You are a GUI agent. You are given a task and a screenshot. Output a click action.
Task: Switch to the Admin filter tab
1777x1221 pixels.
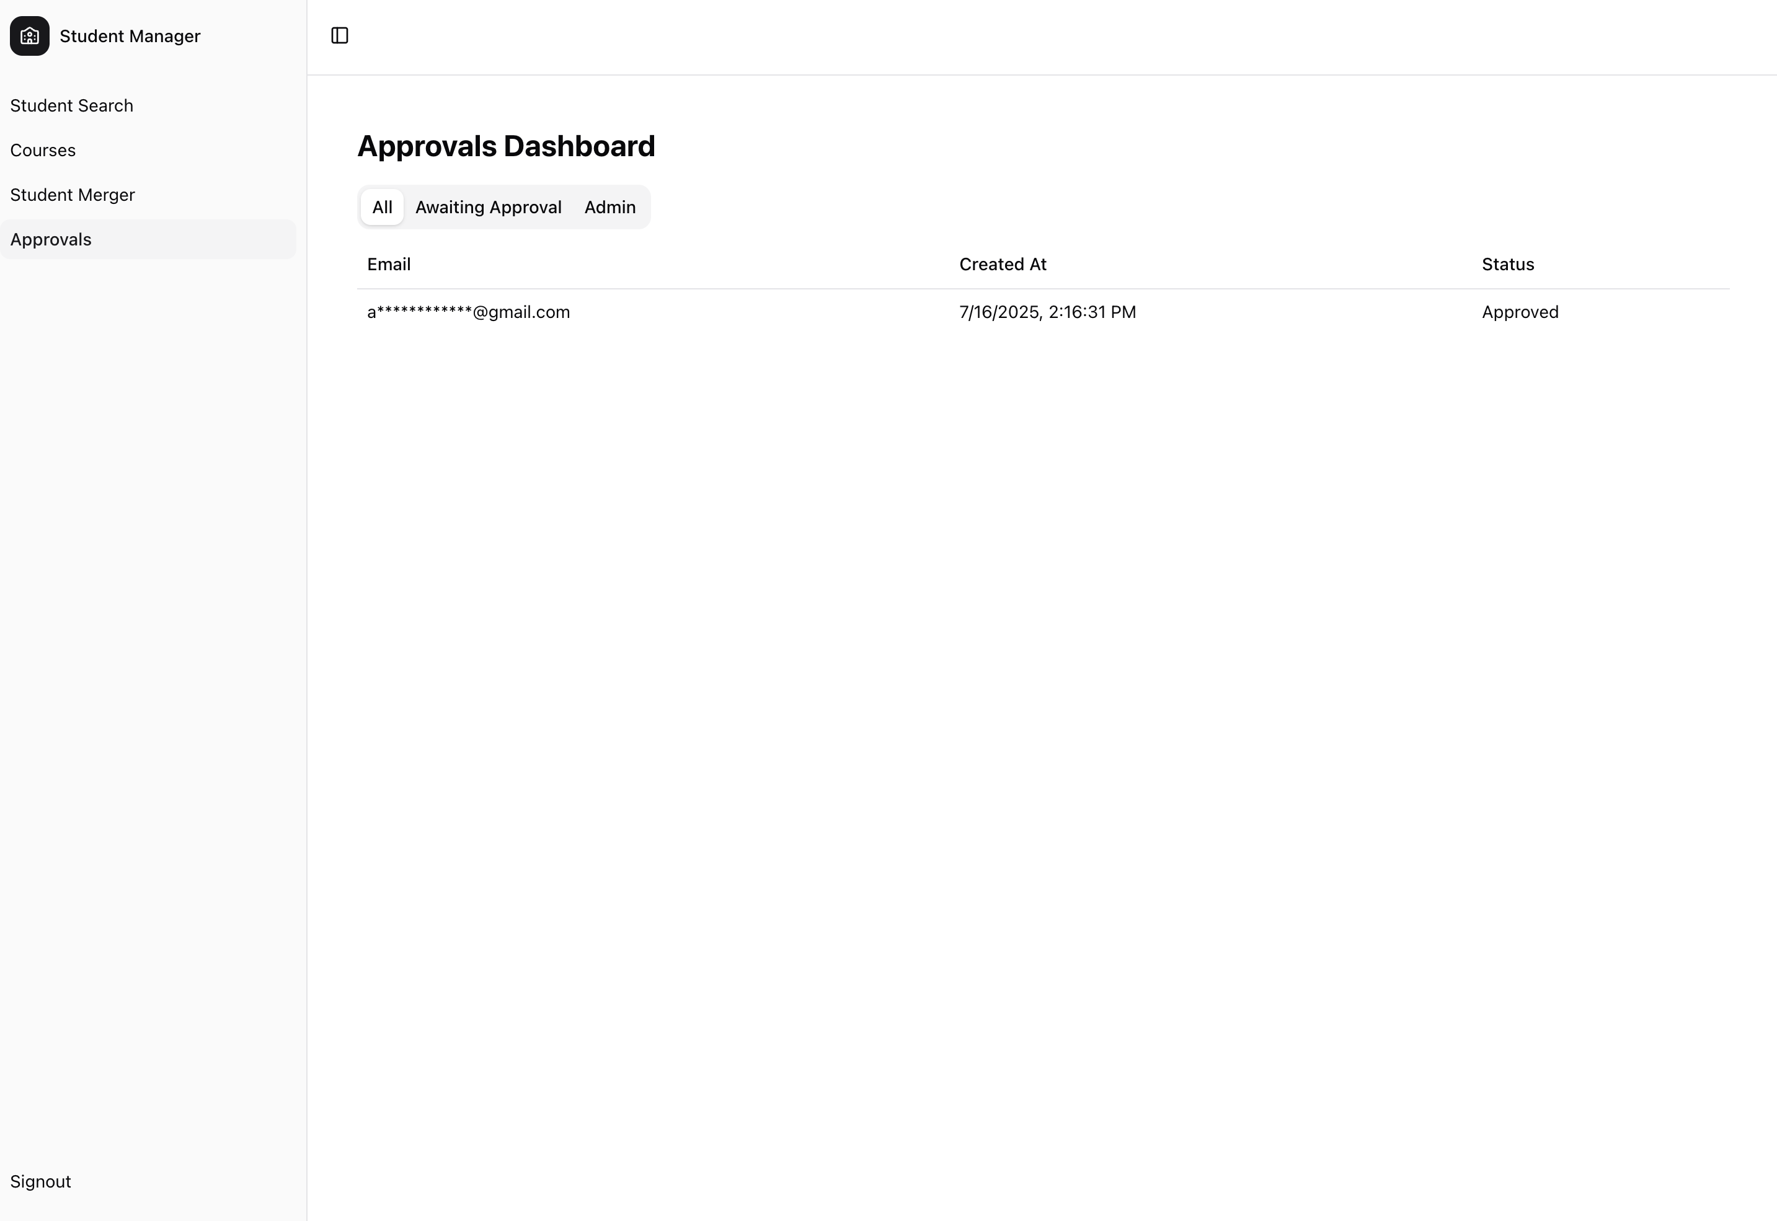[609, 206]
